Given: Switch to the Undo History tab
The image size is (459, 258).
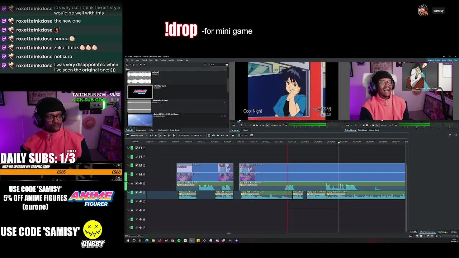Looking at the screenshot, I should click(x=175, y=130).
